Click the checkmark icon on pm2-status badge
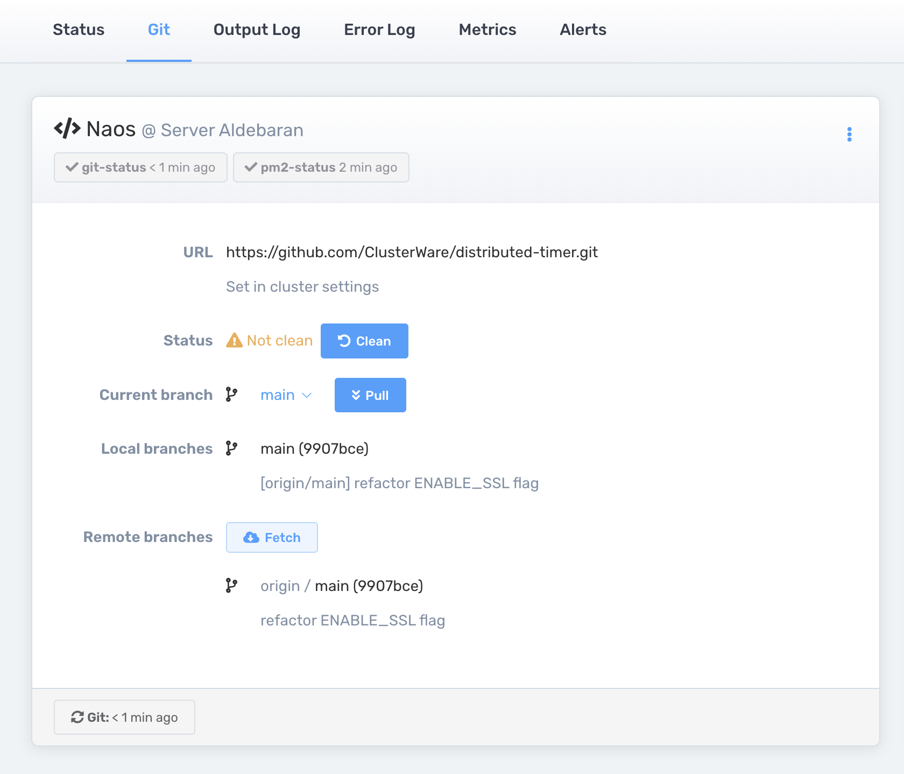Image resolution: width=904 pixels, height=774 pixels. (x=251, y=167)
